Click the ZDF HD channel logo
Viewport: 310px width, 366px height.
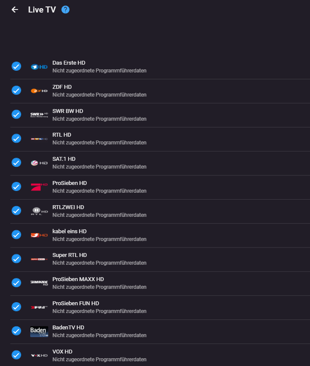[x=39, y=91]
